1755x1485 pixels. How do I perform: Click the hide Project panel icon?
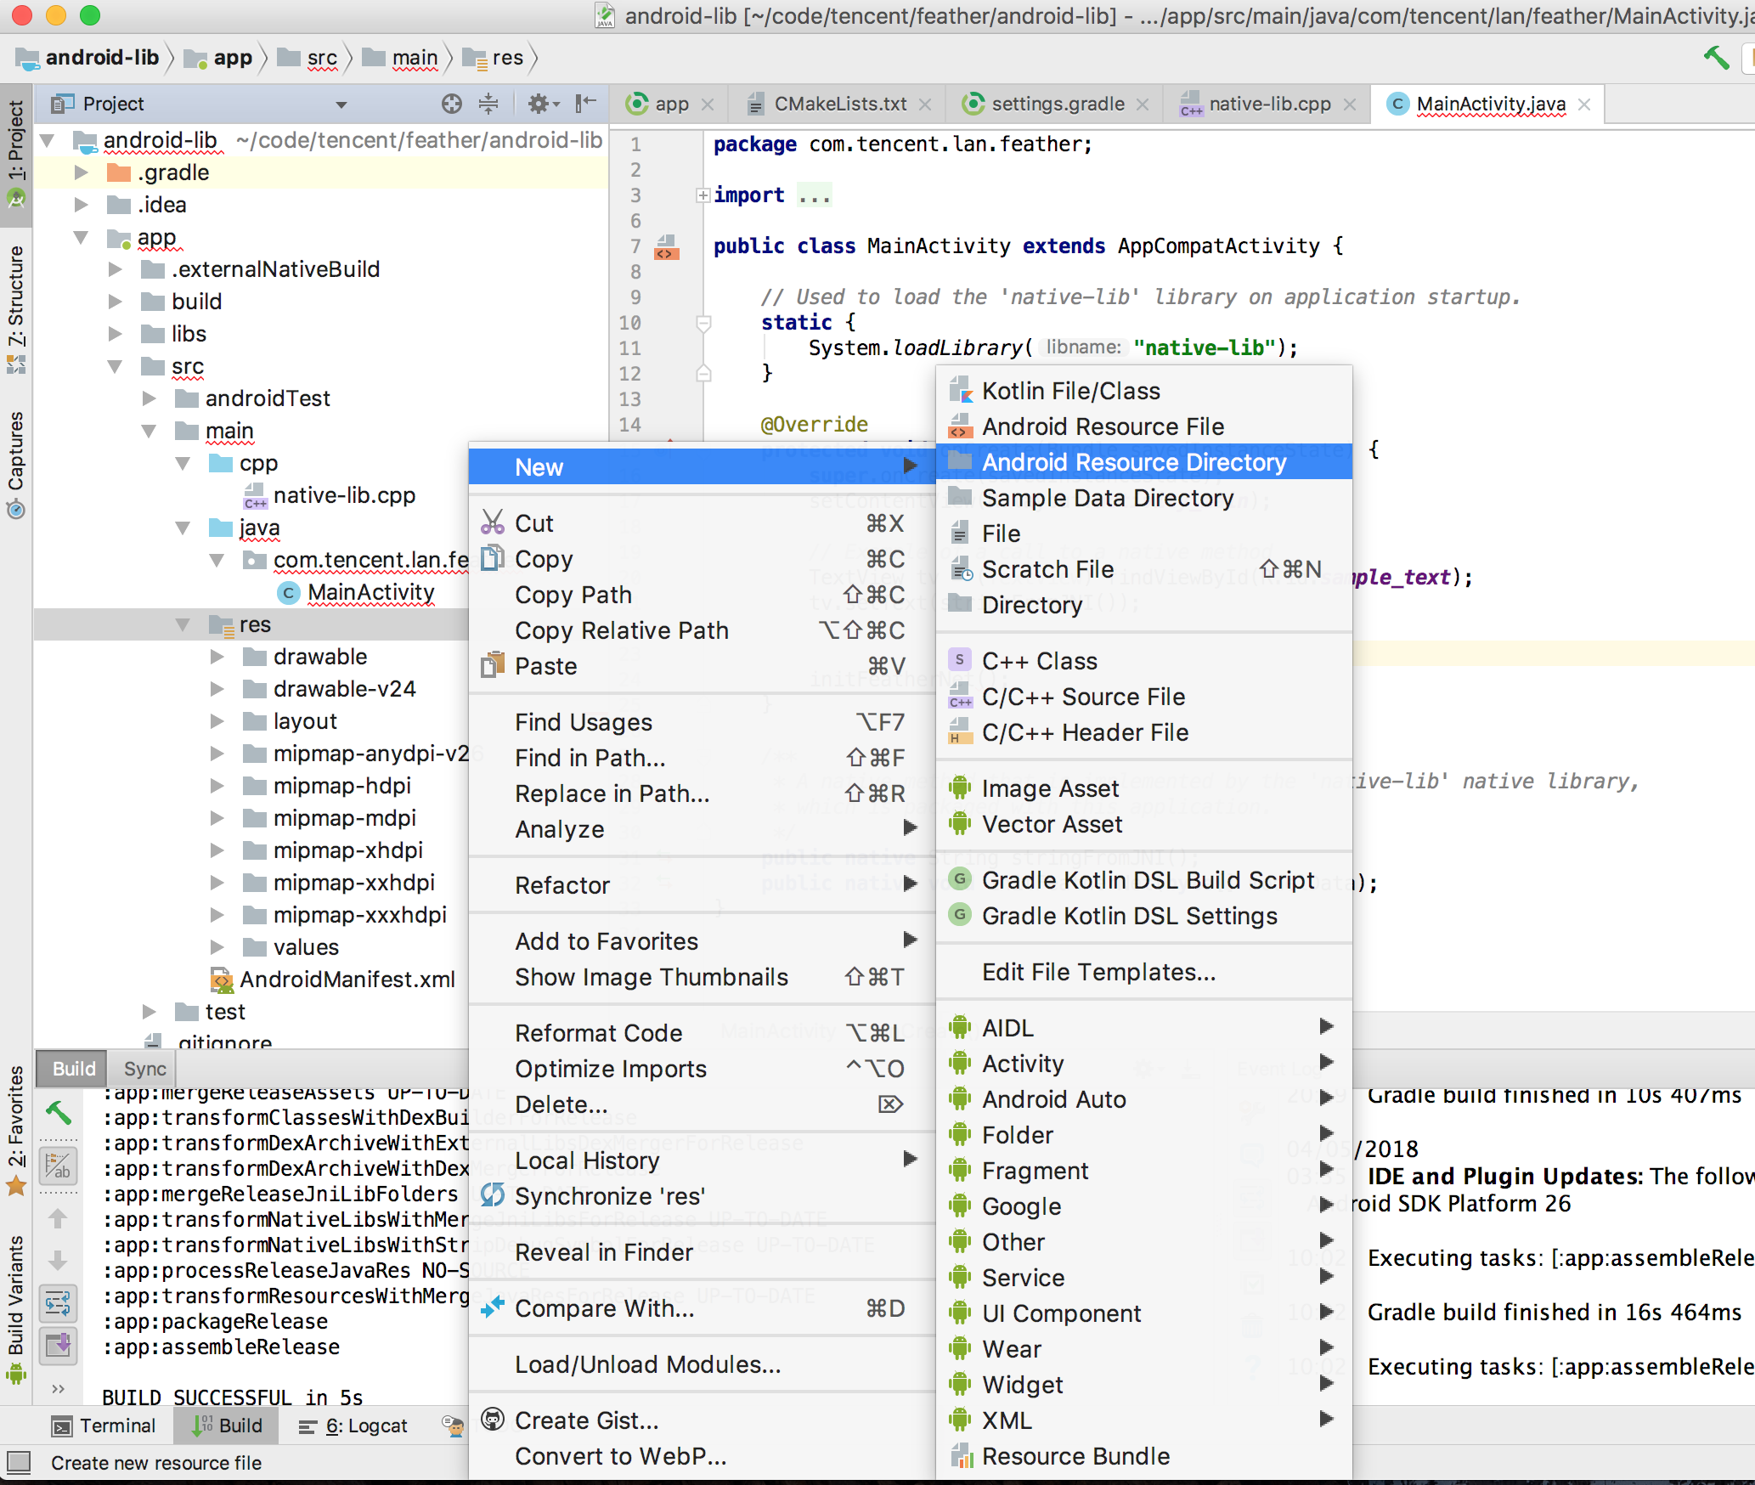[585, 104]
